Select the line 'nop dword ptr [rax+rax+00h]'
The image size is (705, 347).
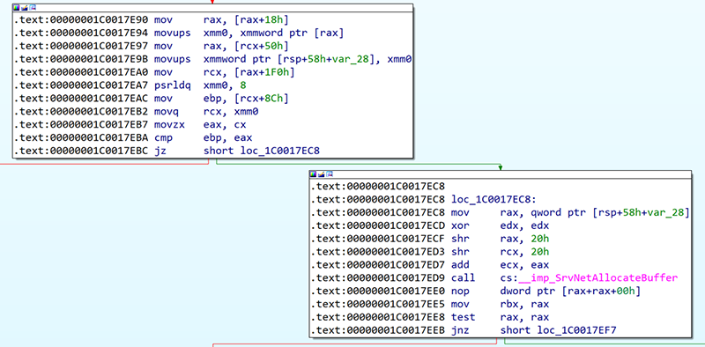pyautogui.click(x=476, y=291)
